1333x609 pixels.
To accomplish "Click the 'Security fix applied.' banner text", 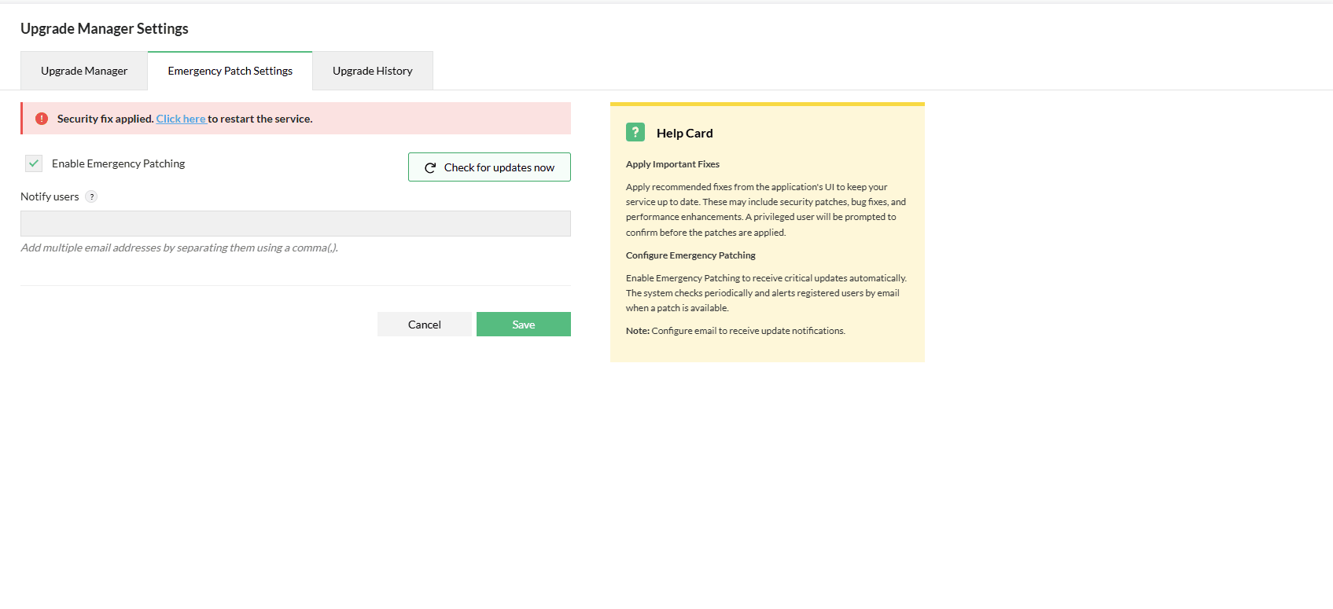I will tap(105, 119).
